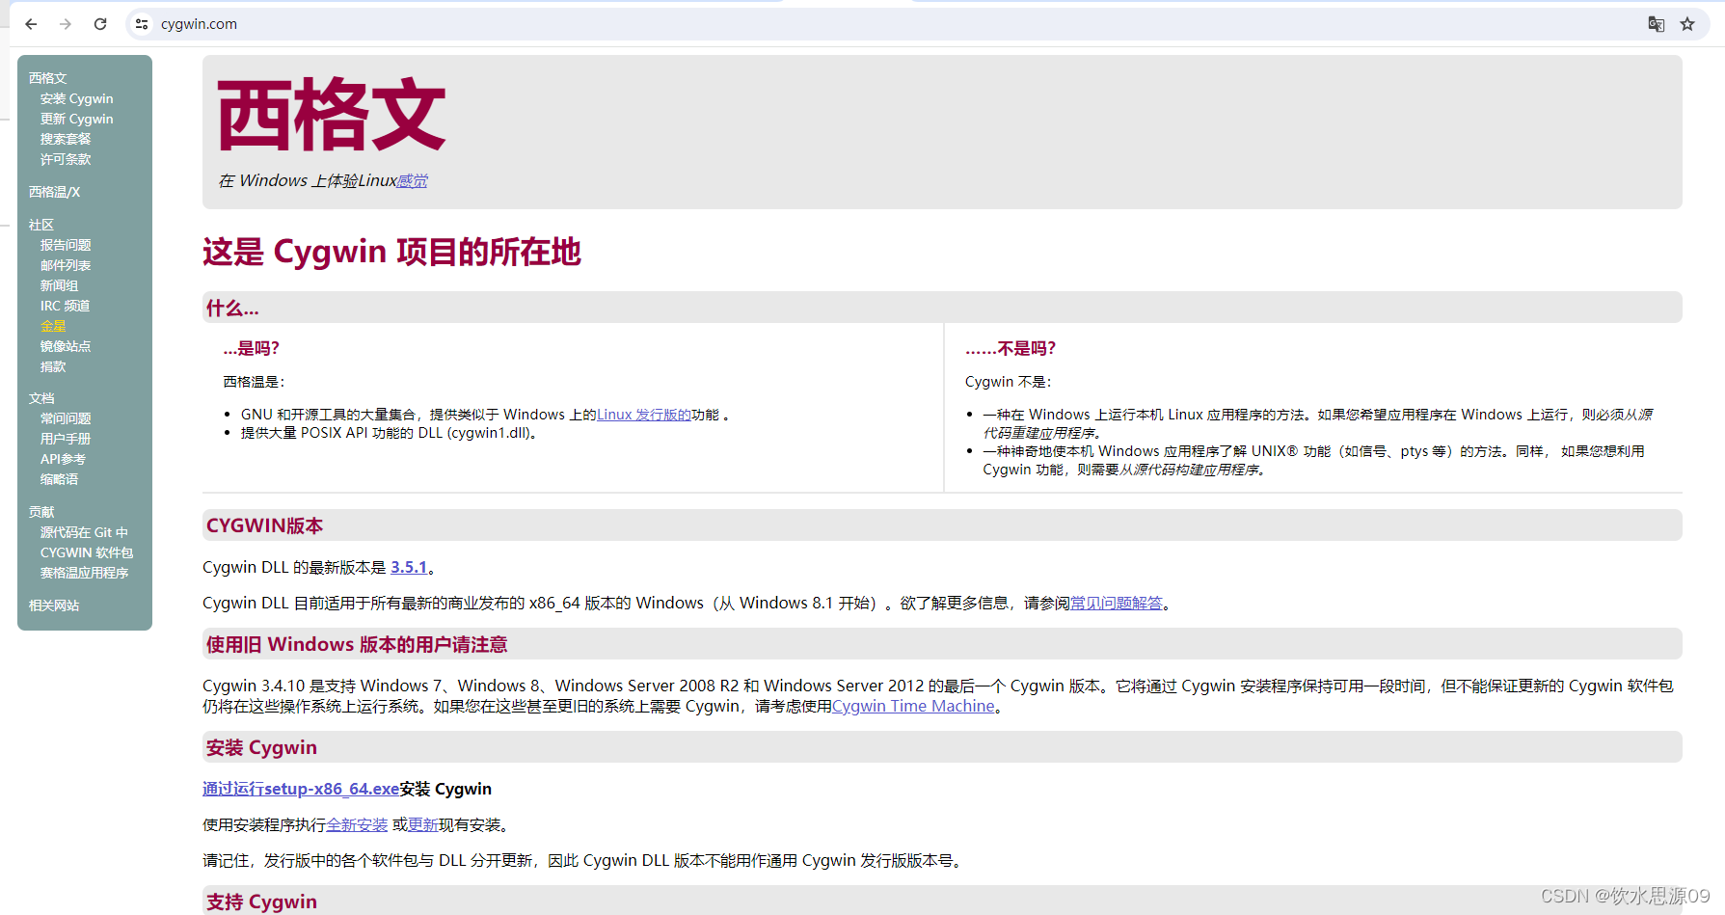Open the IRC 频道 sidebar link
Image resolution: width=1725 pixels, height=915 pixels.
tap(64, 305)
